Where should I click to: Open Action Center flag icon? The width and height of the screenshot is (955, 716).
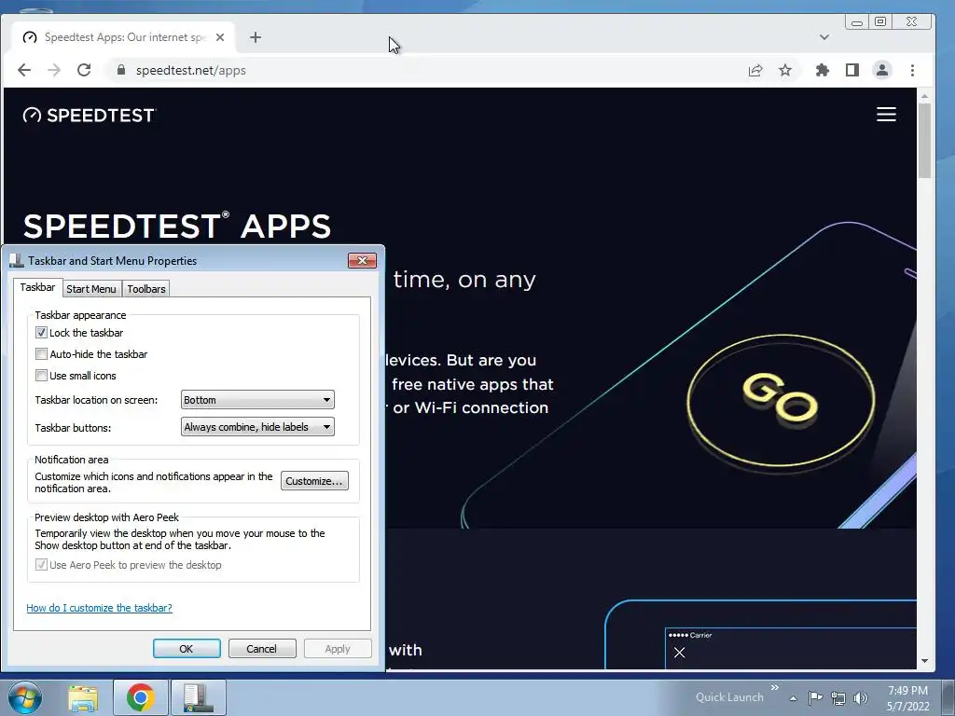click(x=815, y=697)
